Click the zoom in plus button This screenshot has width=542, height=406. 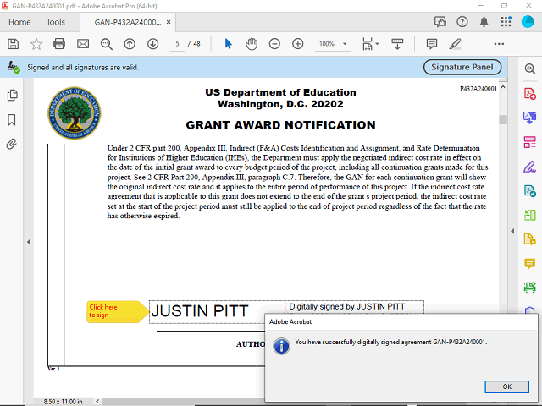pos(298,43)
